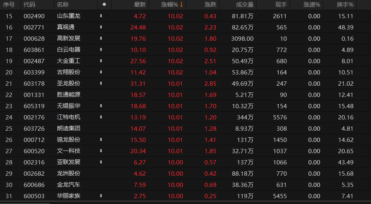Select the stock name 朗迪集团
The width and height of the screenshot is (371, 204).
click(69, 128)
